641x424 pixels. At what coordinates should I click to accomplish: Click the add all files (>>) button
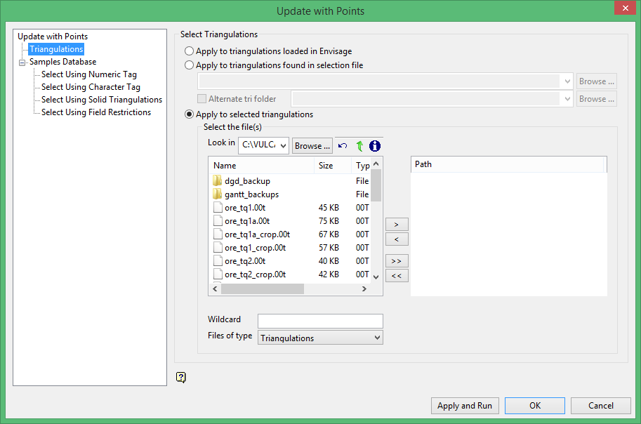tap(397, 261)
